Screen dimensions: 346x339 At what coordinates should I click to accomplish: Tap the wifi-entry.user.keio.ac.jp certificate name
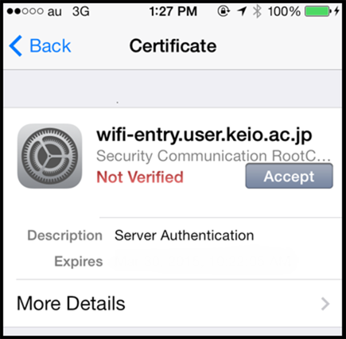pos(204,134)
